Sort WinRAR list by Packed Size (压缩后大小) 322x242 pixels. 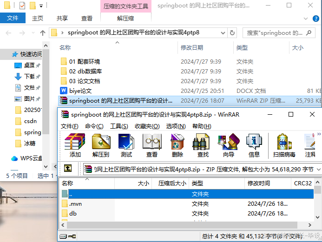pyautogui.click(x=172, y=183)
